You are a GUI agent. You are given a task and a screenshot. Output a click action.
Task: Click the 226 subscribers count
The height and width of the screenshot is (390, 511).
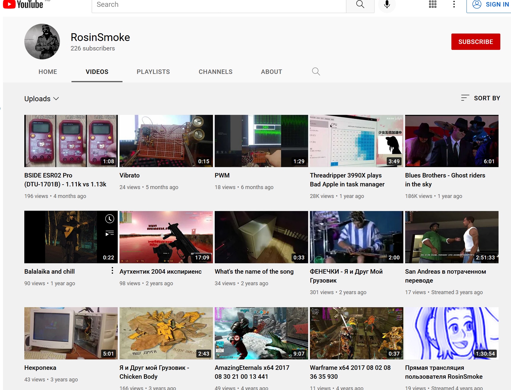(93, 48)
